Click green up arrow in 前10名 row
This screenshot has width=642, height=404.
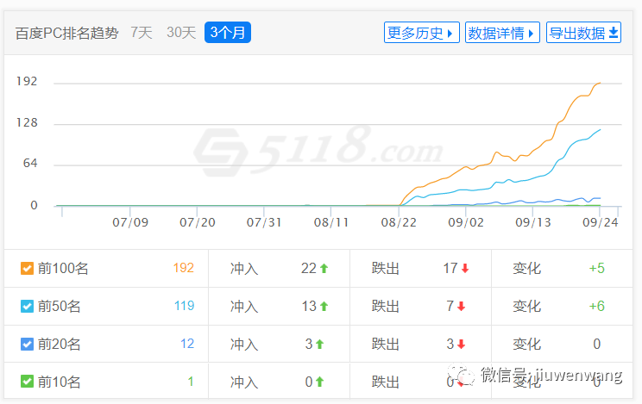point(319,382)
